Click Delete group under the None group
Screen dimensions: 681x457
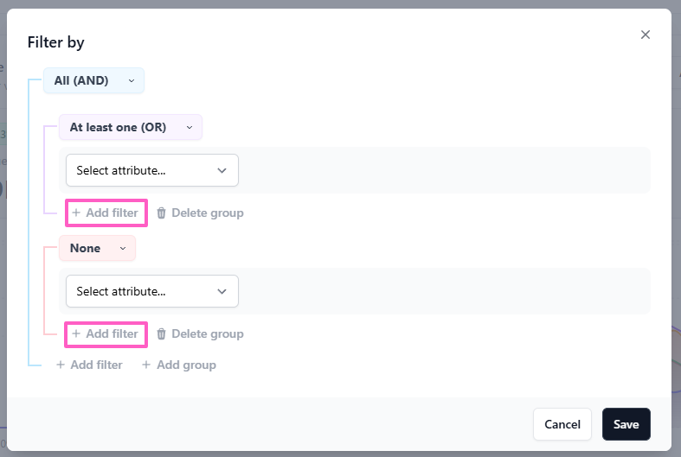(x=207, y=333)
